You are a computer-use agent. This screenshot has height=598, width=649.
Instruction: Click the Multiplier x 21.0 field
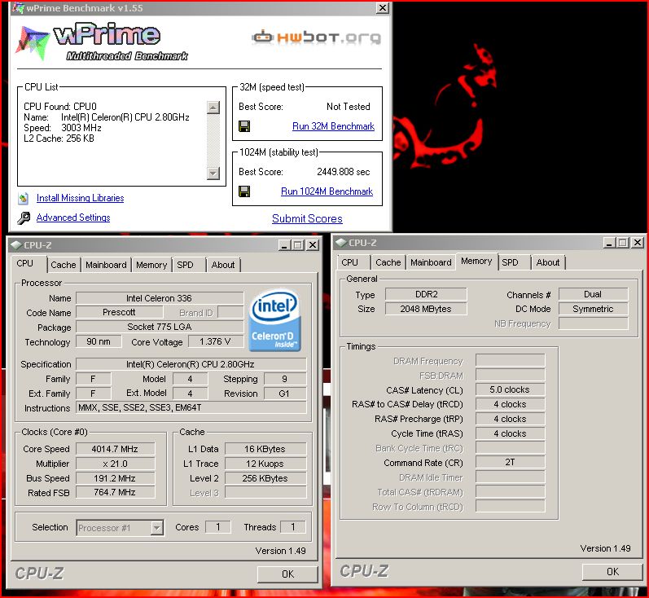[115, 464]
